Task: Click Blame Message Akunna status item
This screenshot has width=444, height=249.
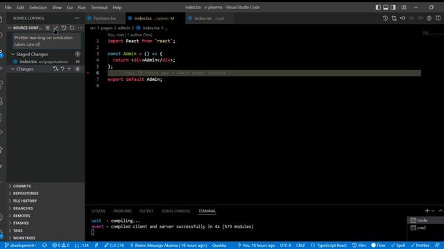Action: tap(169, 246)
